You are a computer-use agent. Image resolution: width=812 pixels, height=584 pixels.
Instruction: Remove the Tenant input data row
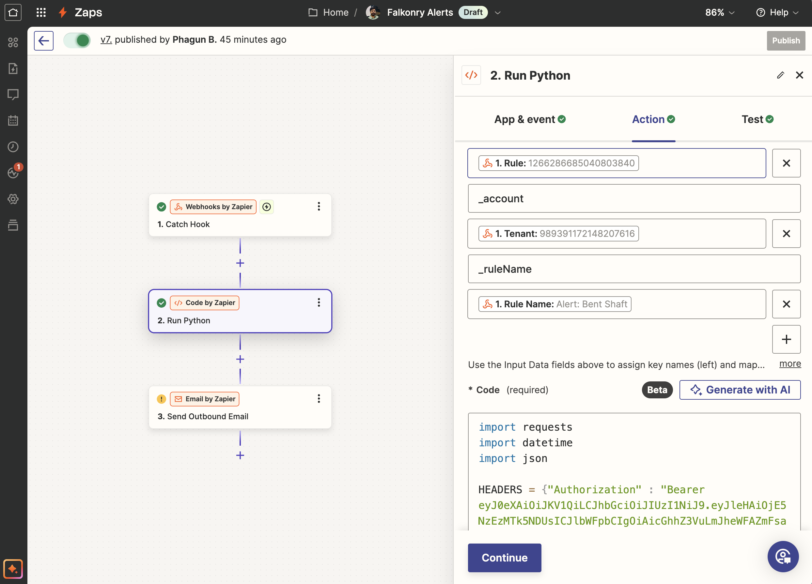tap(786, 234)
